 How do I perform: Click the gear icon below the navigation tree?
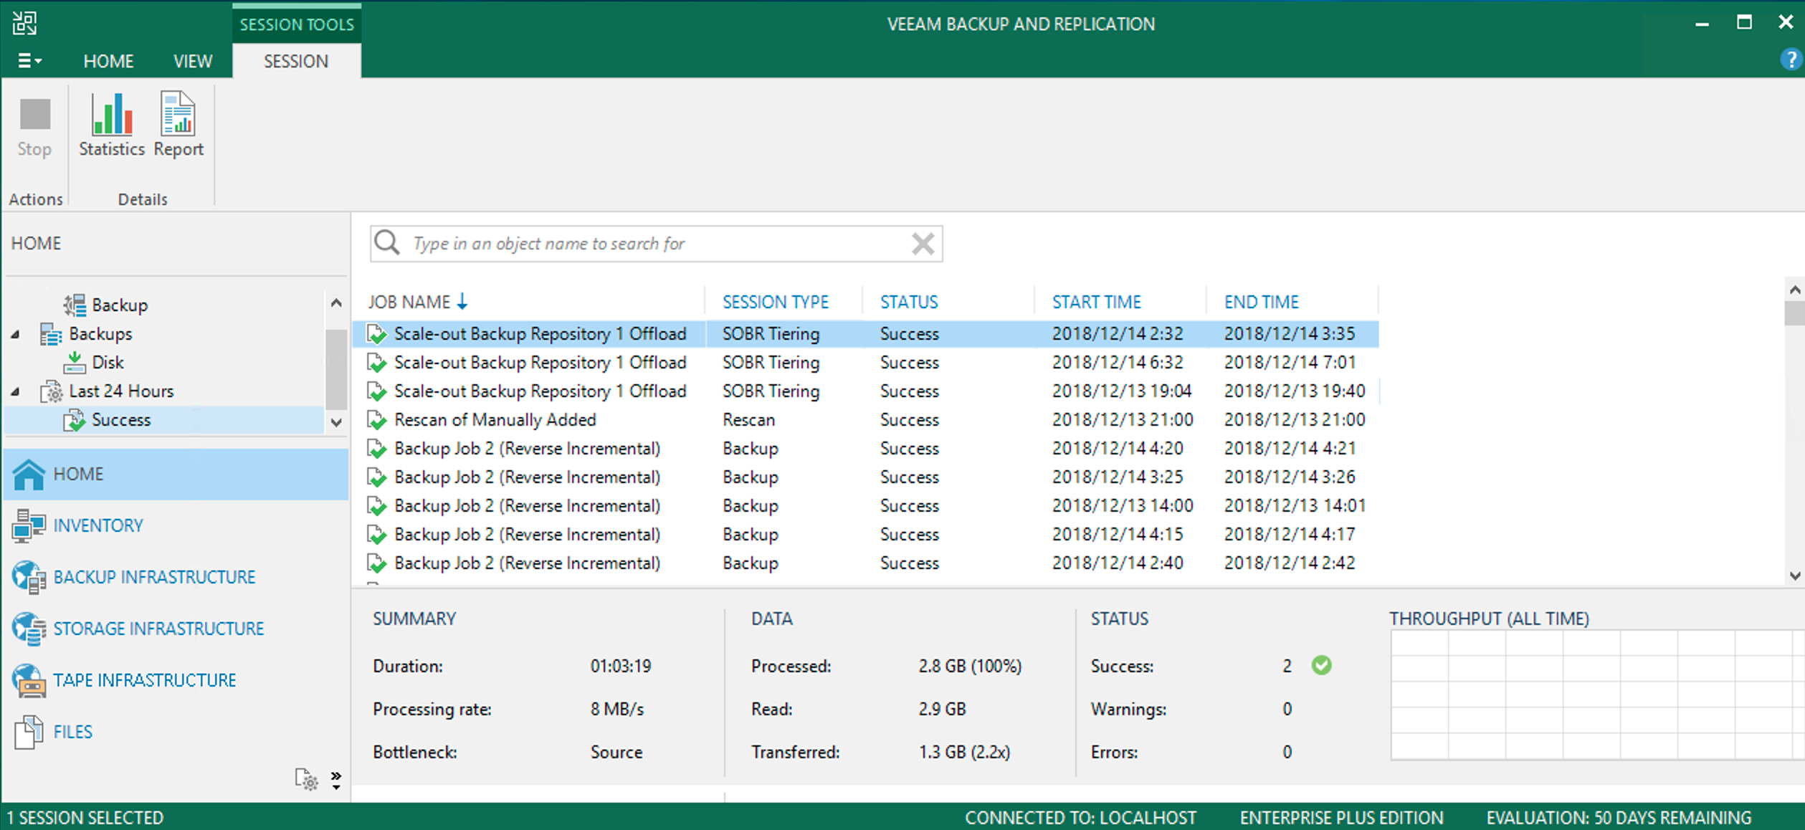(x=307, y=779)
